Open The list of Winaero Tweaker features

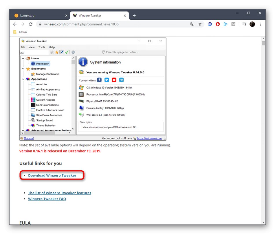59,193
